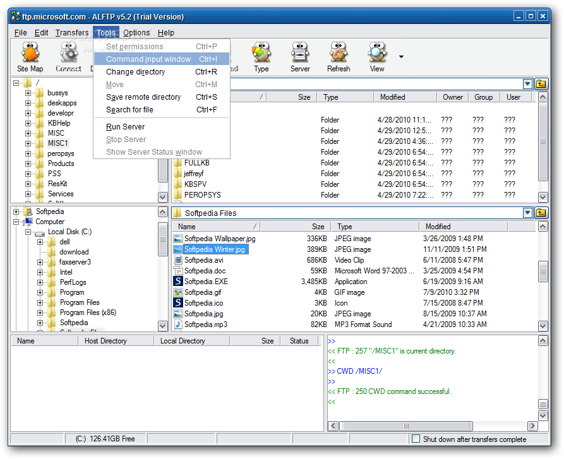
Task: Click Softpedia.jpg file icon
Action: coord(178,314)
